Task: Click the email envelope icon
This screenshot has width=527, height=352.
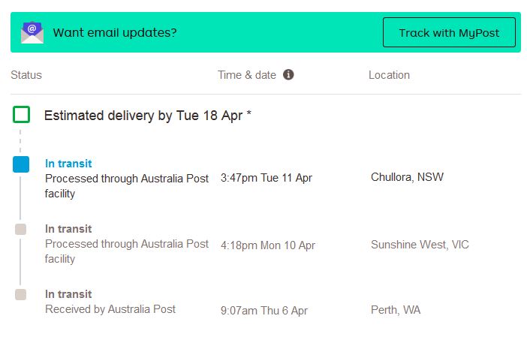Action: [32, 32]
